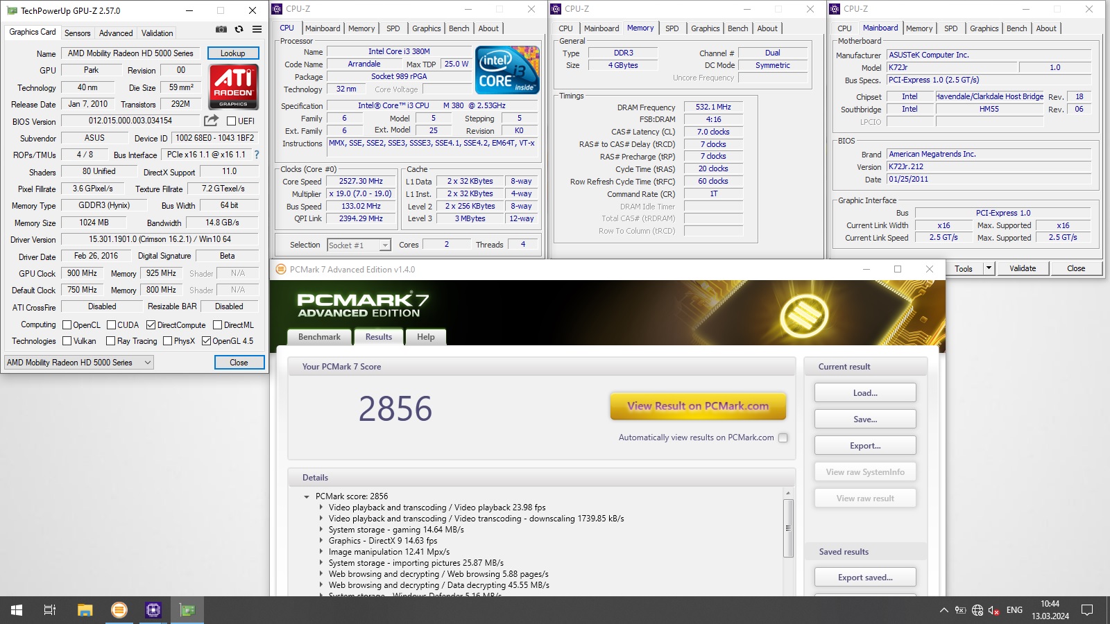Open Help tab in PCMark 7
Image resolution: width=1110 pixels, height=624 pixels.
(426, 337)
